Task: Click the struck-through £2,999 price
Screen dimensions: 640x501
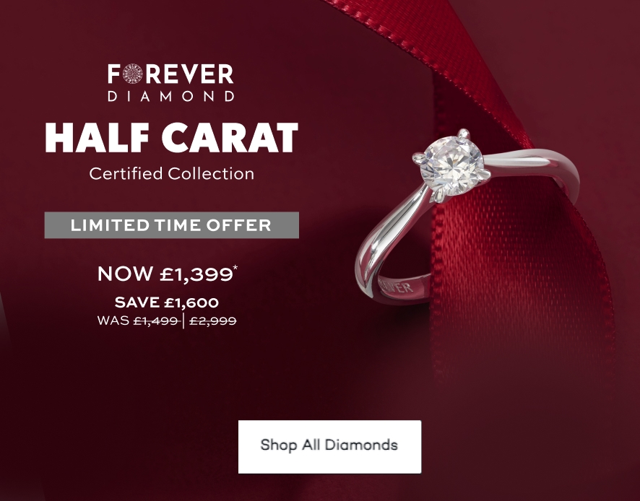Action: pyautogui.click(x=213, y=321)
